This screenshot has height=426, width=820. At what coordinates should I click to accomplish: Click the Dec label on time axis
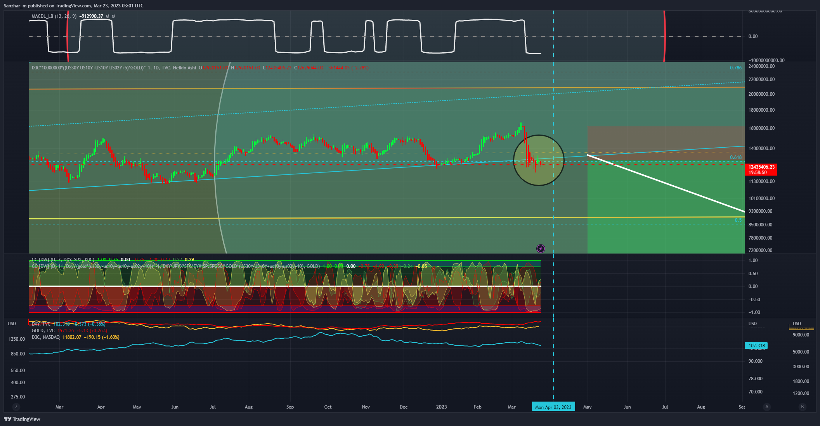click(x=404, y=407)
